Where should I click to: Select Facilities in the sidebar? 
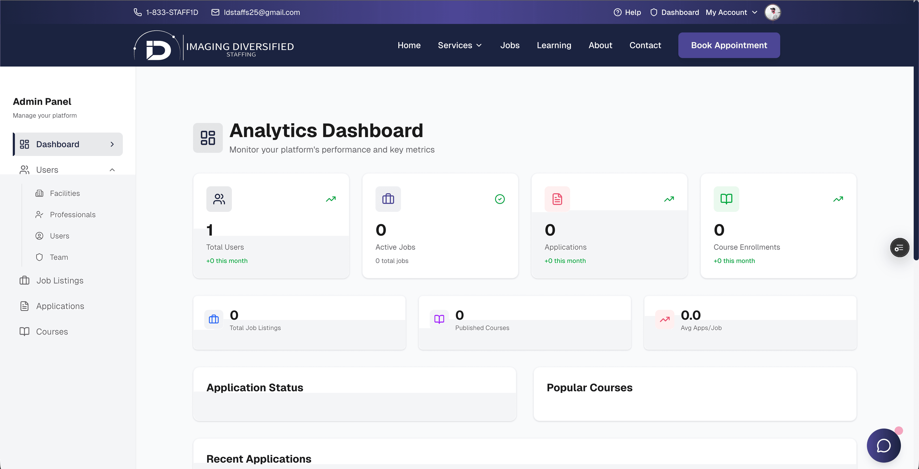(x=65, y=193)
